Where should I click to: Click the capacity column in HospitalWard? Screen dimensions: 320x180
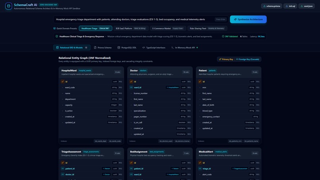pyautogui.click(x=91, y=105)
